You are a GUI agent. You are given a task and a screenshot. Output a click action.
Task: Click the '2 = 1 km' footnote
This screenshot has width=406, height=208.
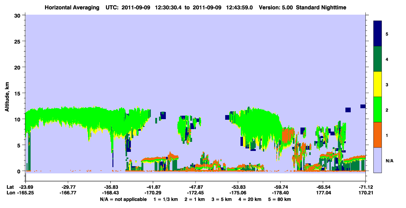pyautogui.click(x=194, y=199)
